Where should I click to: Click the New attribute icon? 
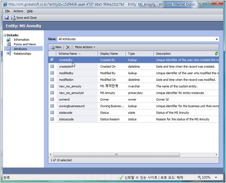[52, 47]
